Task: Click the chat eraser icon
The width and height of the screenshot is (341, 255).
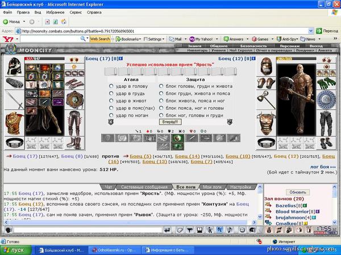Action: coord(180,230)
